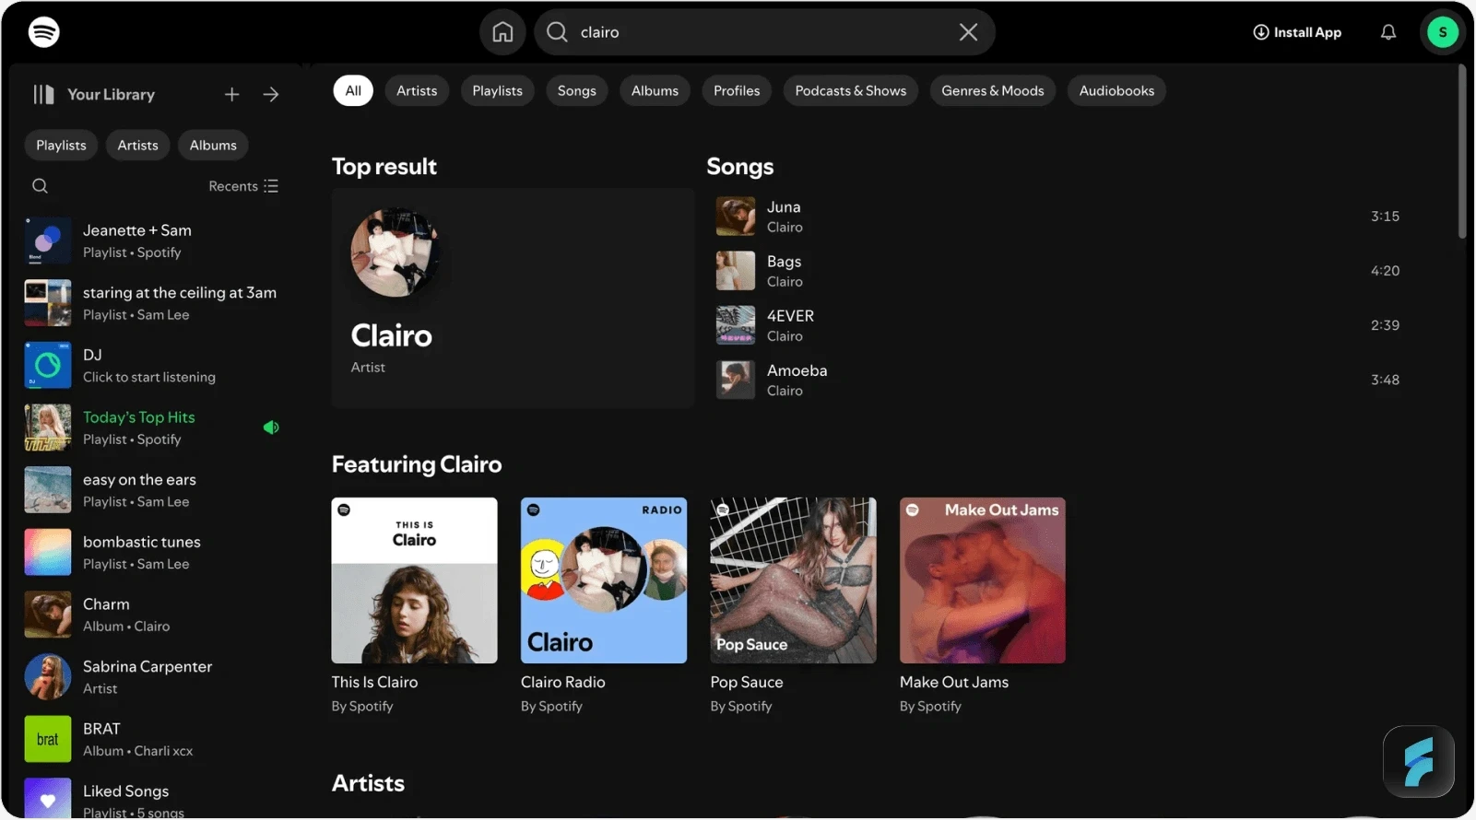Open Recents sort dropdown

(x=243, y=186)
